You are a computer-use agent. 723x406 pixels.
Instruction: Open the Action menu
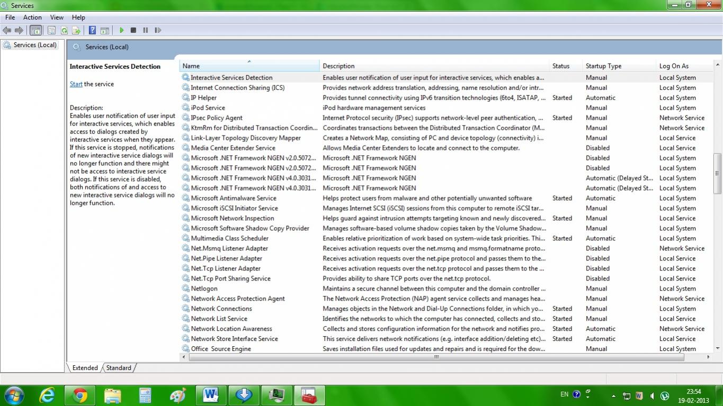(32, 17)
